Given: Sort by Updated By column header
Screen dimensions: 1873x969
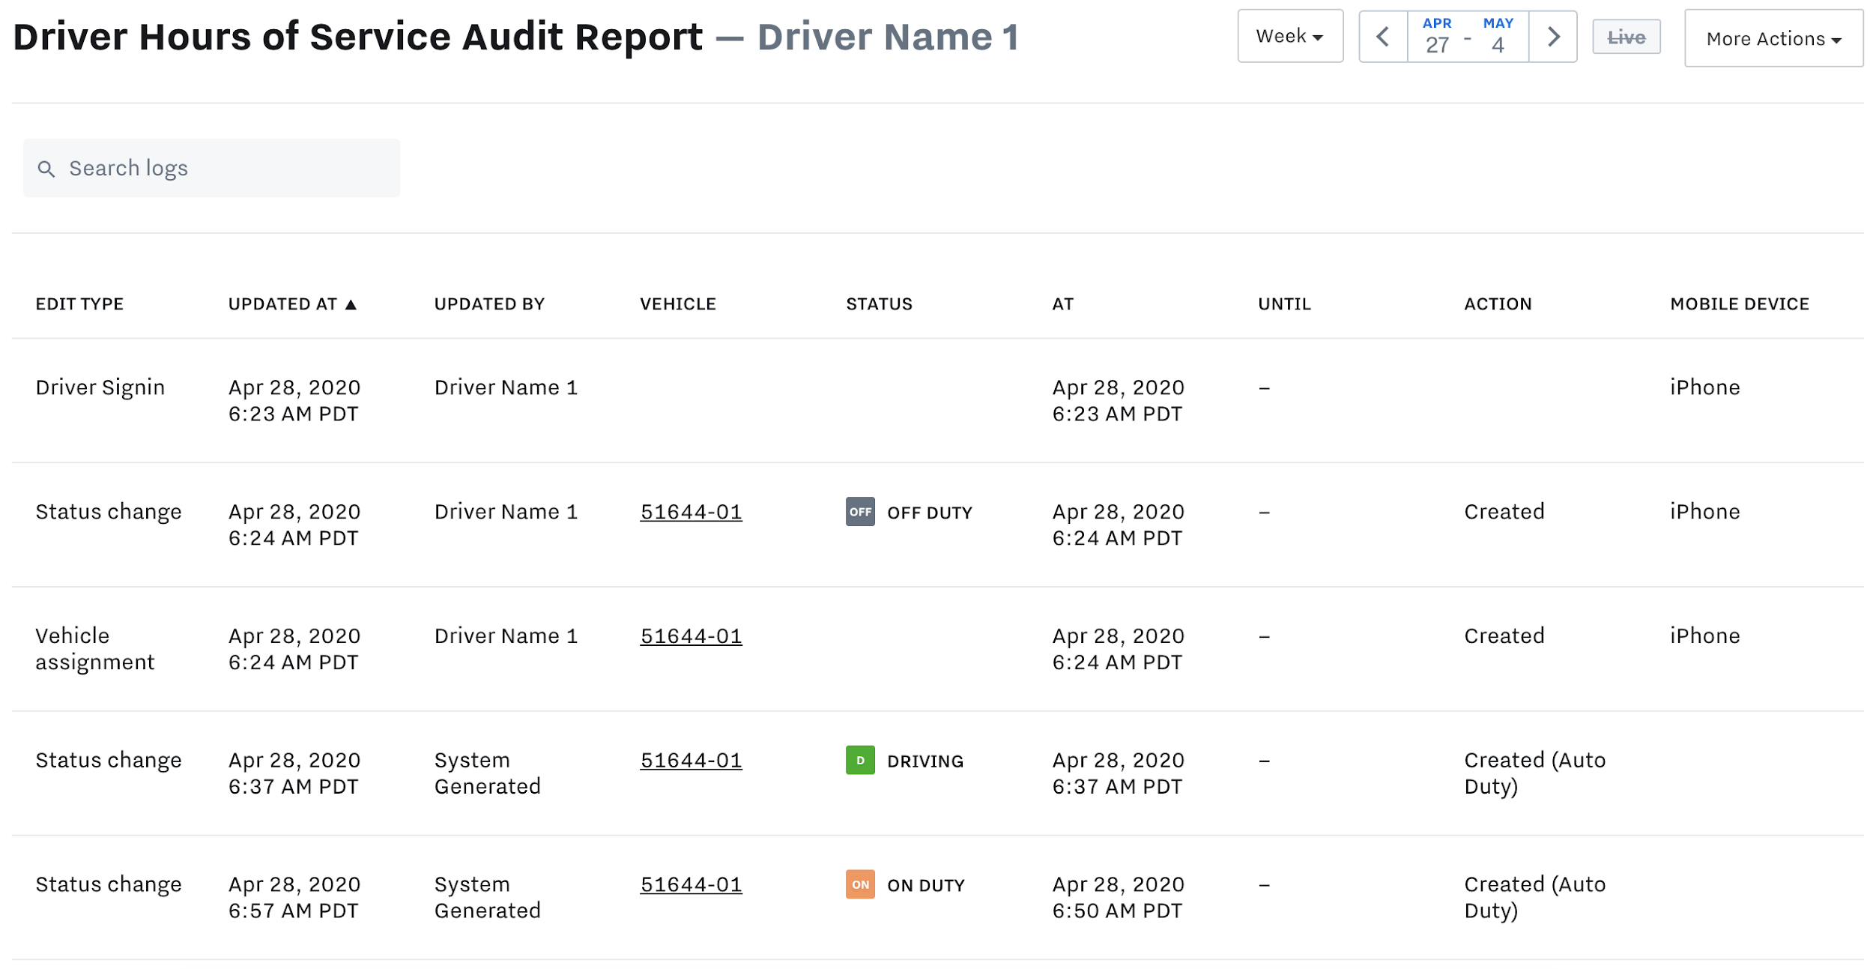Looking at the screenshot, I should coord(488,304).
